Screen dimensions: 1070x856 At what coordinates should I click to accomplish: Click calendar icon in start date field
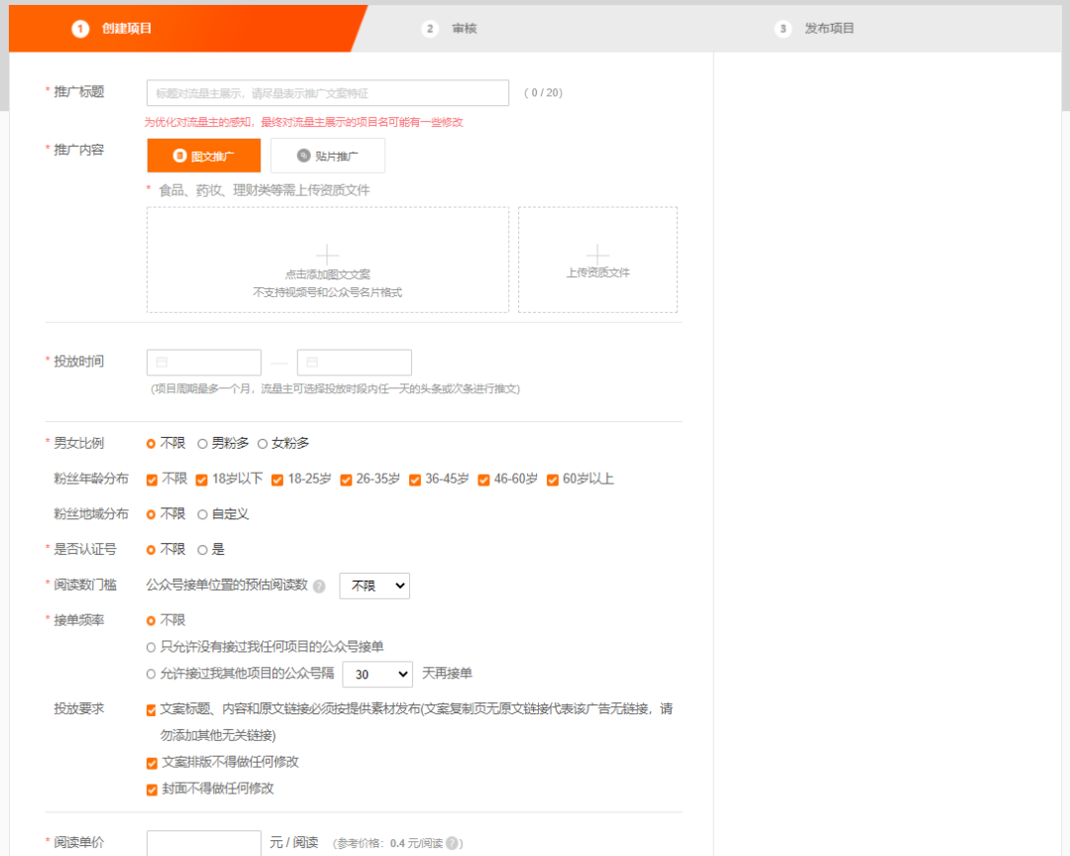click(x=161, y=362)
